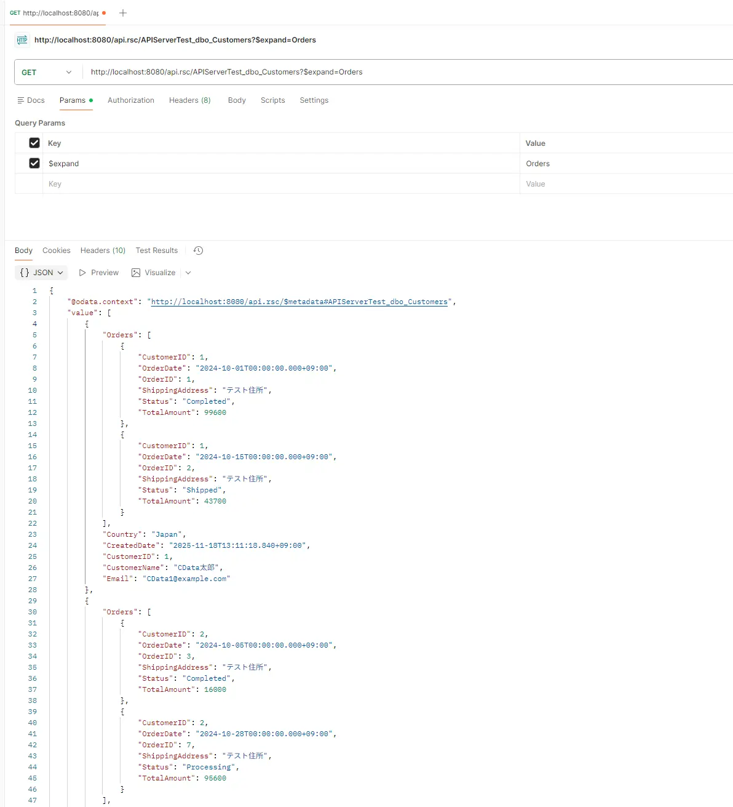The height and width of the screenshot is (807, 733).
Task: Click the request URL input field
Action: pos(369,72)
